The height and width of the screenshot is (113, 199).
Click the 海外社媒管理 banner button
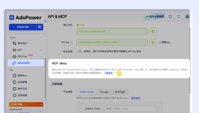155,17
